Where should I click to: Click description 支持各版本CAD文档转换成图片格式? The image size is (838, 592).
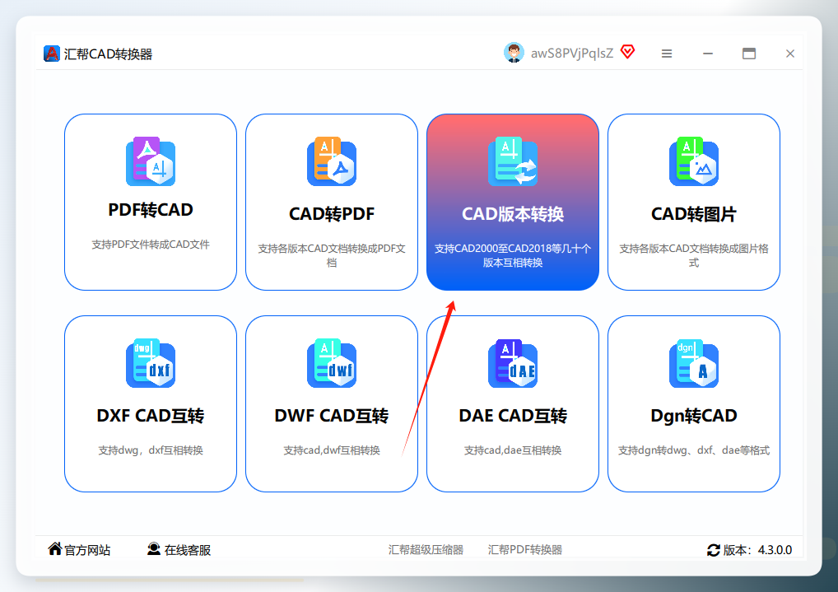pos(694,255)
